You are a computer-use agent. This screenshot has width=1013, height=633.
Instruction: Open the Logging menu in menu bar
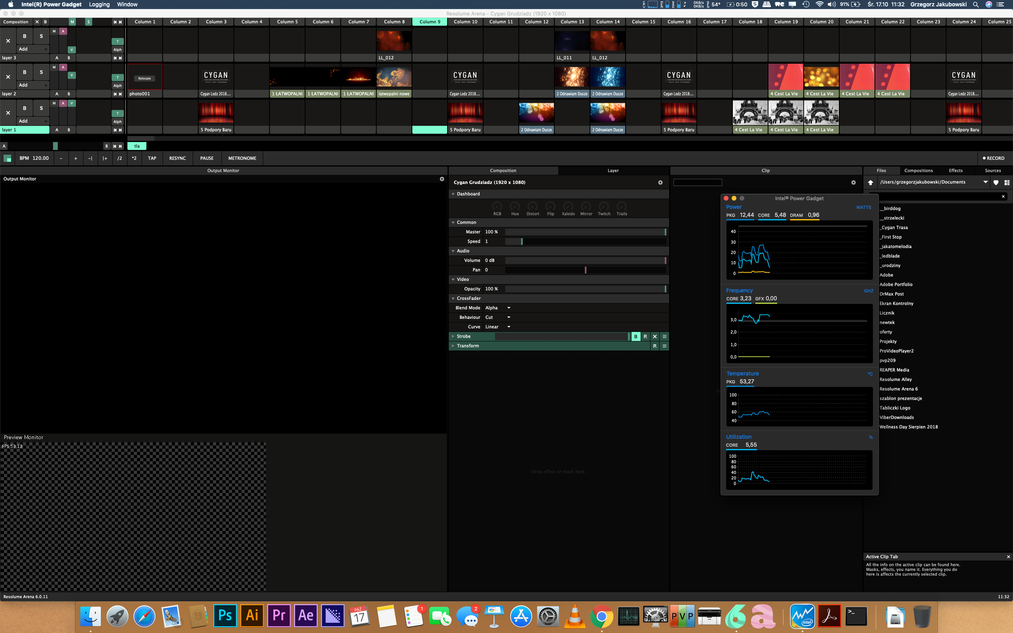click(99, 5)
